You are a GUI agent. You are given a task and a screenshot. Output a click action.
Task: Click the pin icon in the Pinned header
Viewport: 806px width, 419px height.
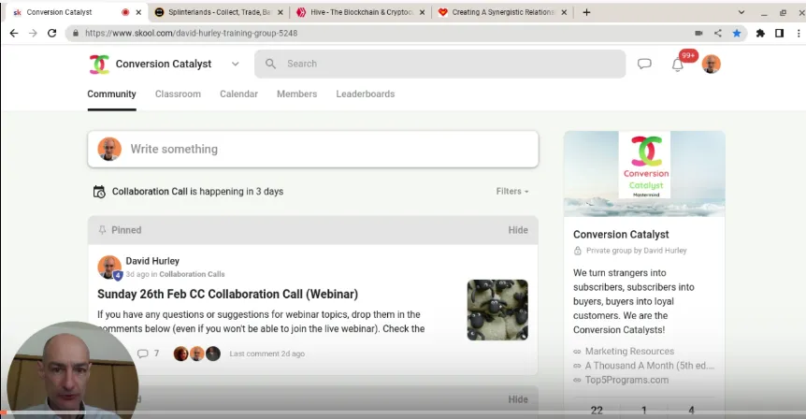coord(102,230)
